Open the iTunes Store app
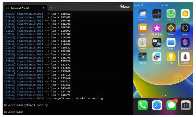The image size is (196, 117). pyautogui.click(x=157, y=28)
